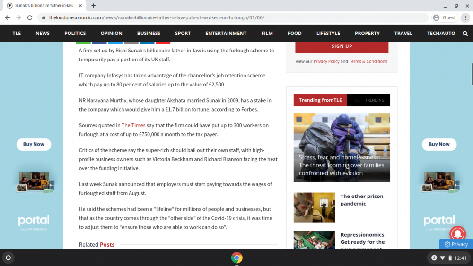
Task: Click the left Portal device ad image
Action: click(35, 182)
